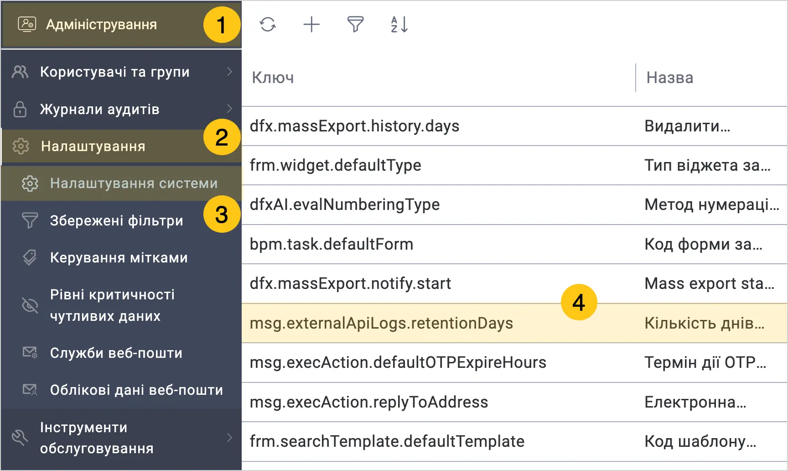Click the Тип віджета за… name cell
This screenshot has width=788, height=471.
(707, 165)
